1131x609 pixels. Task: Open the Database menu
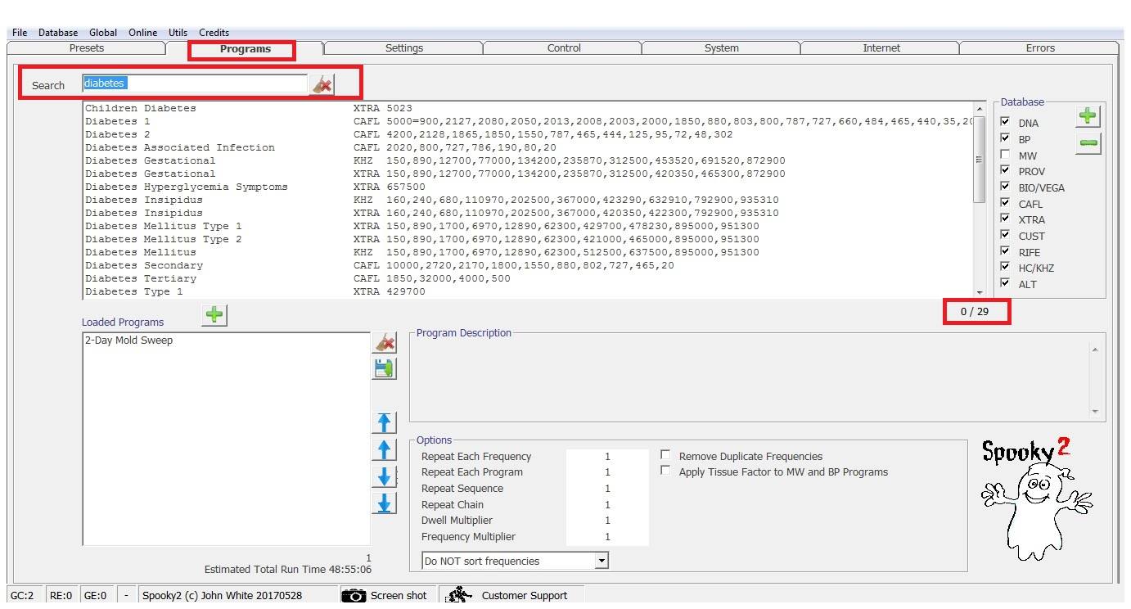[x=58, y=33]
